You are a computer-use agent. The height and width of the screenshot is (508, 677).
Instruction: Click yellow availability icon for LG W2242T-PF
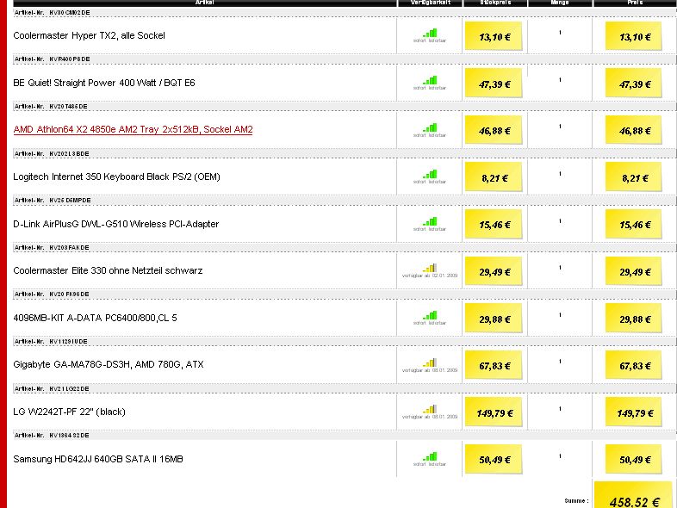pos(430,409)
